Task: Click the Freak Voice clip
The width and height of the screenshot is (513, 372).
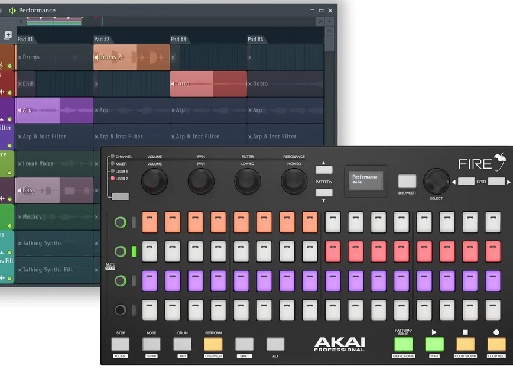Action: 54,163
